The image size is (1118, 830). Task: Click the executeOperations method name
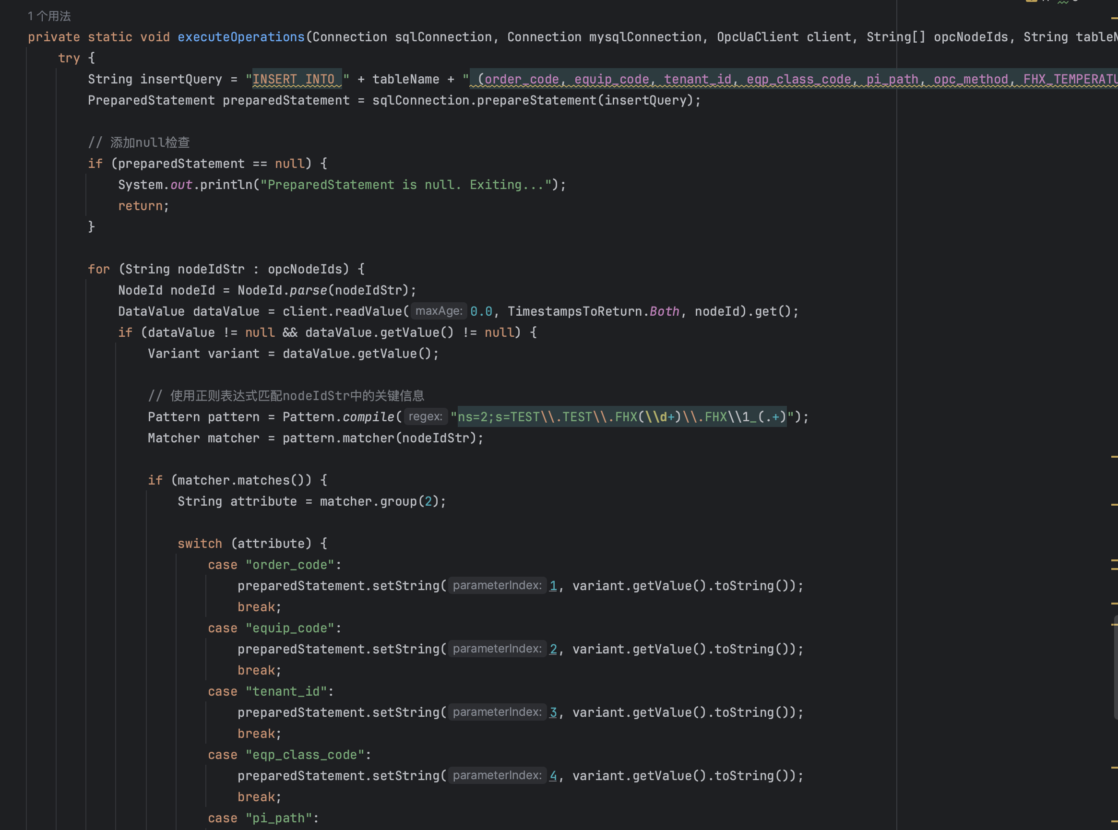click(x=241, y=37)
